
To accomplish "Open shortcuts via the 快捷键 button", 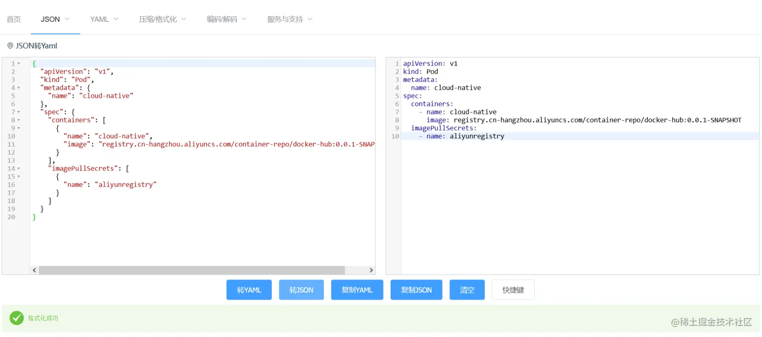I will point(513,290).
